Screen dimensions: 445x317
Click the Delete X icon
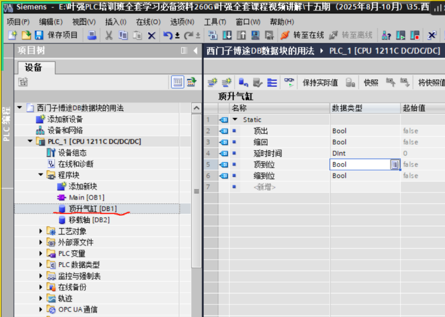[x=152, y=35]
